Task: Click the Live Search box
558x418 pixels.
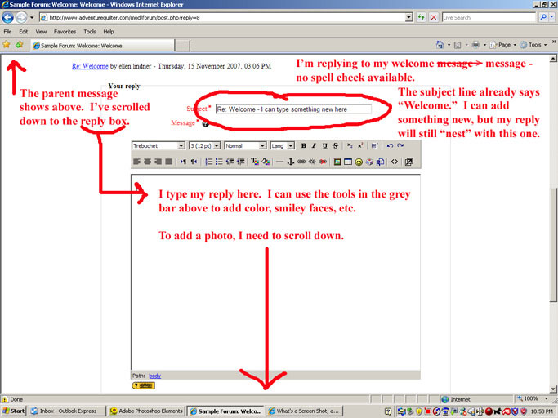Action: [x=489, y=17]
